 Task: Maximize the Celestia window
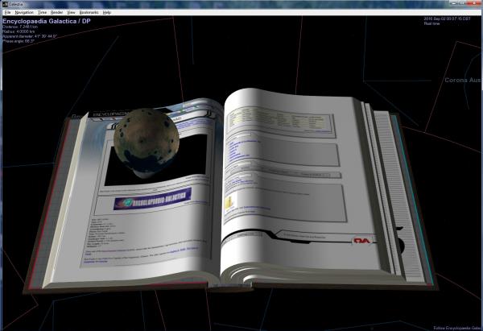pos(461,2)
